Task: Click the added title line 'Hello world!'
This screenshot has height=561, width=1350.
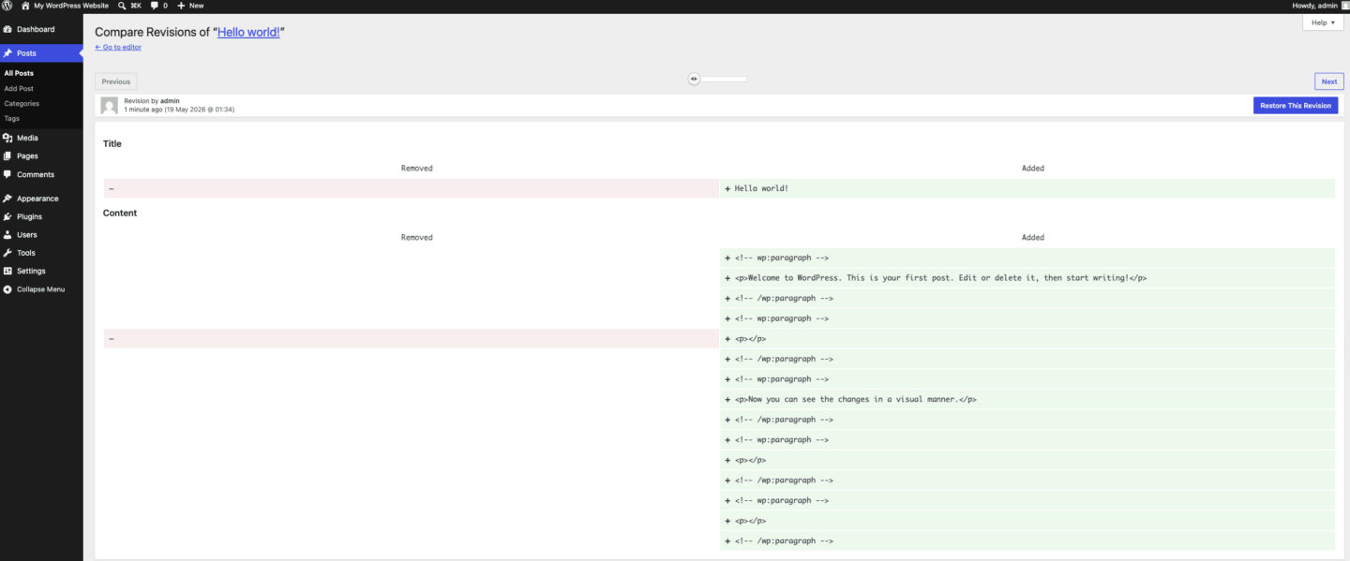Action: (x=1027, y=188)
